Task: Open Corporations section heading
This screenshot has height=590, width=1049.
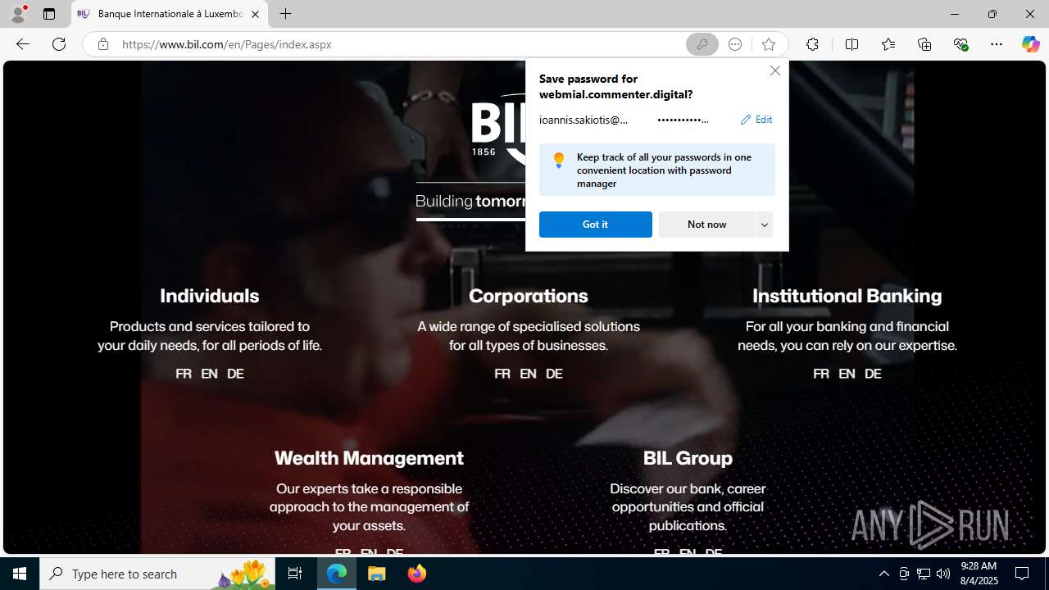Action: click(x=529, y=296)
